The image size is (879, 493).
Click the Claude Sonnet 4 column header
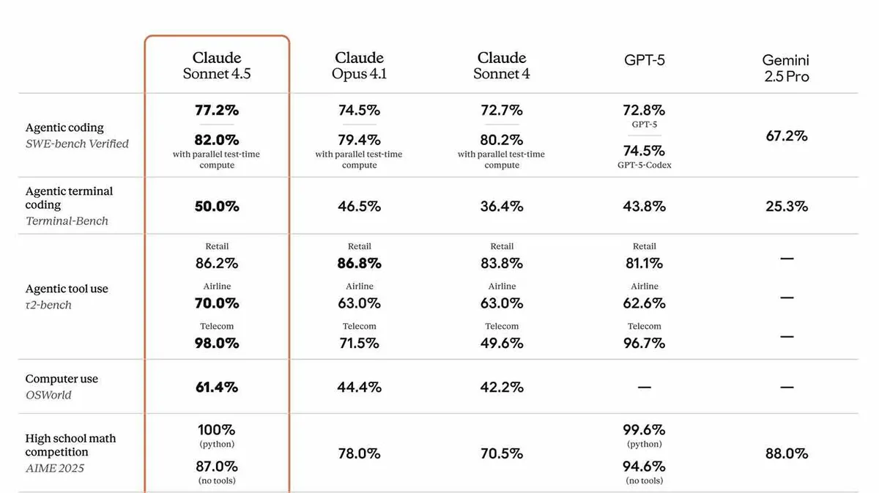502,65
